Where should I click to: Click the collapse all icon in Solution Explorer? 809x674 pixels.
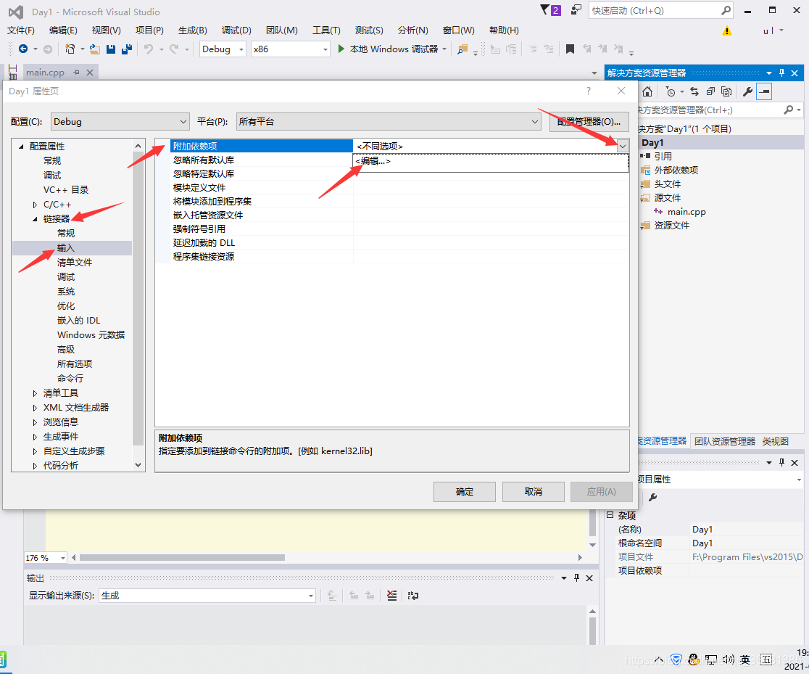pyautogui.click(x=710, y=91)
